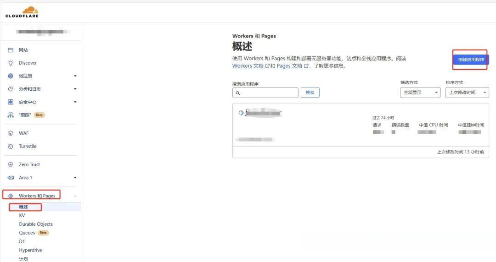Open Turnstile in the sidebar
Viewport: 496px width, 262px height.
pos(28,146)
